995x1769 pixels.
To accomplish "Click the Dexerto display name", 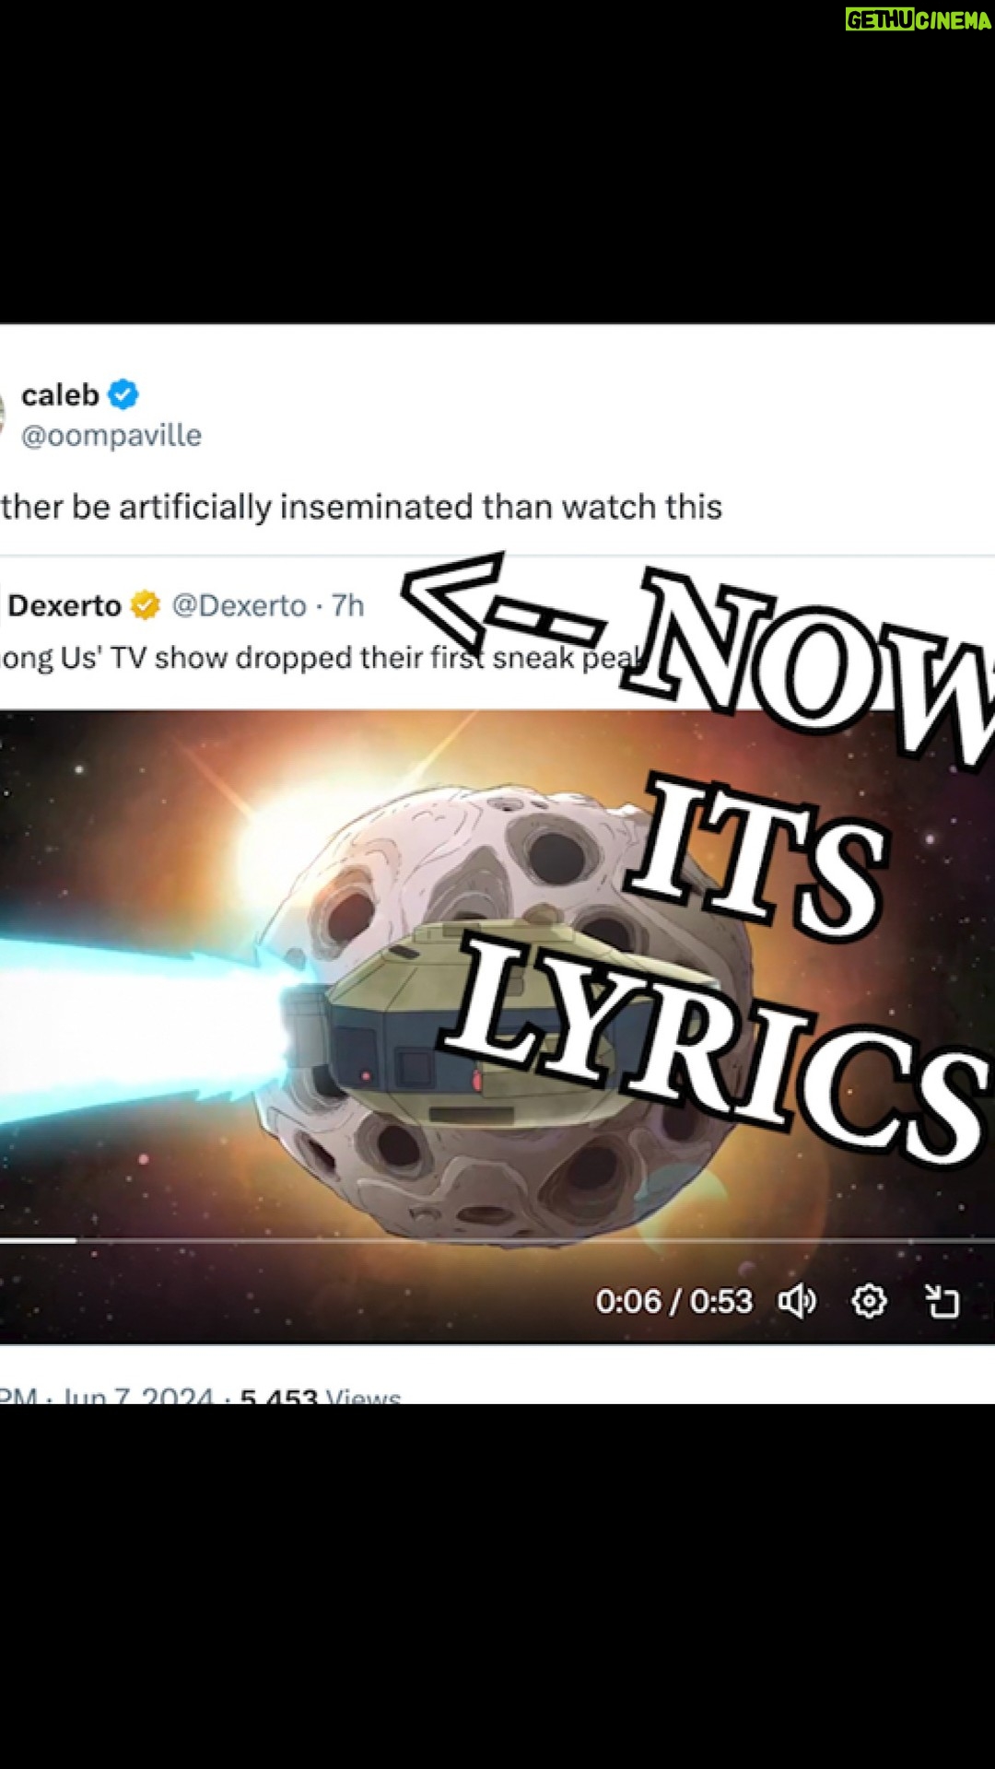I will tap(64, 605).
